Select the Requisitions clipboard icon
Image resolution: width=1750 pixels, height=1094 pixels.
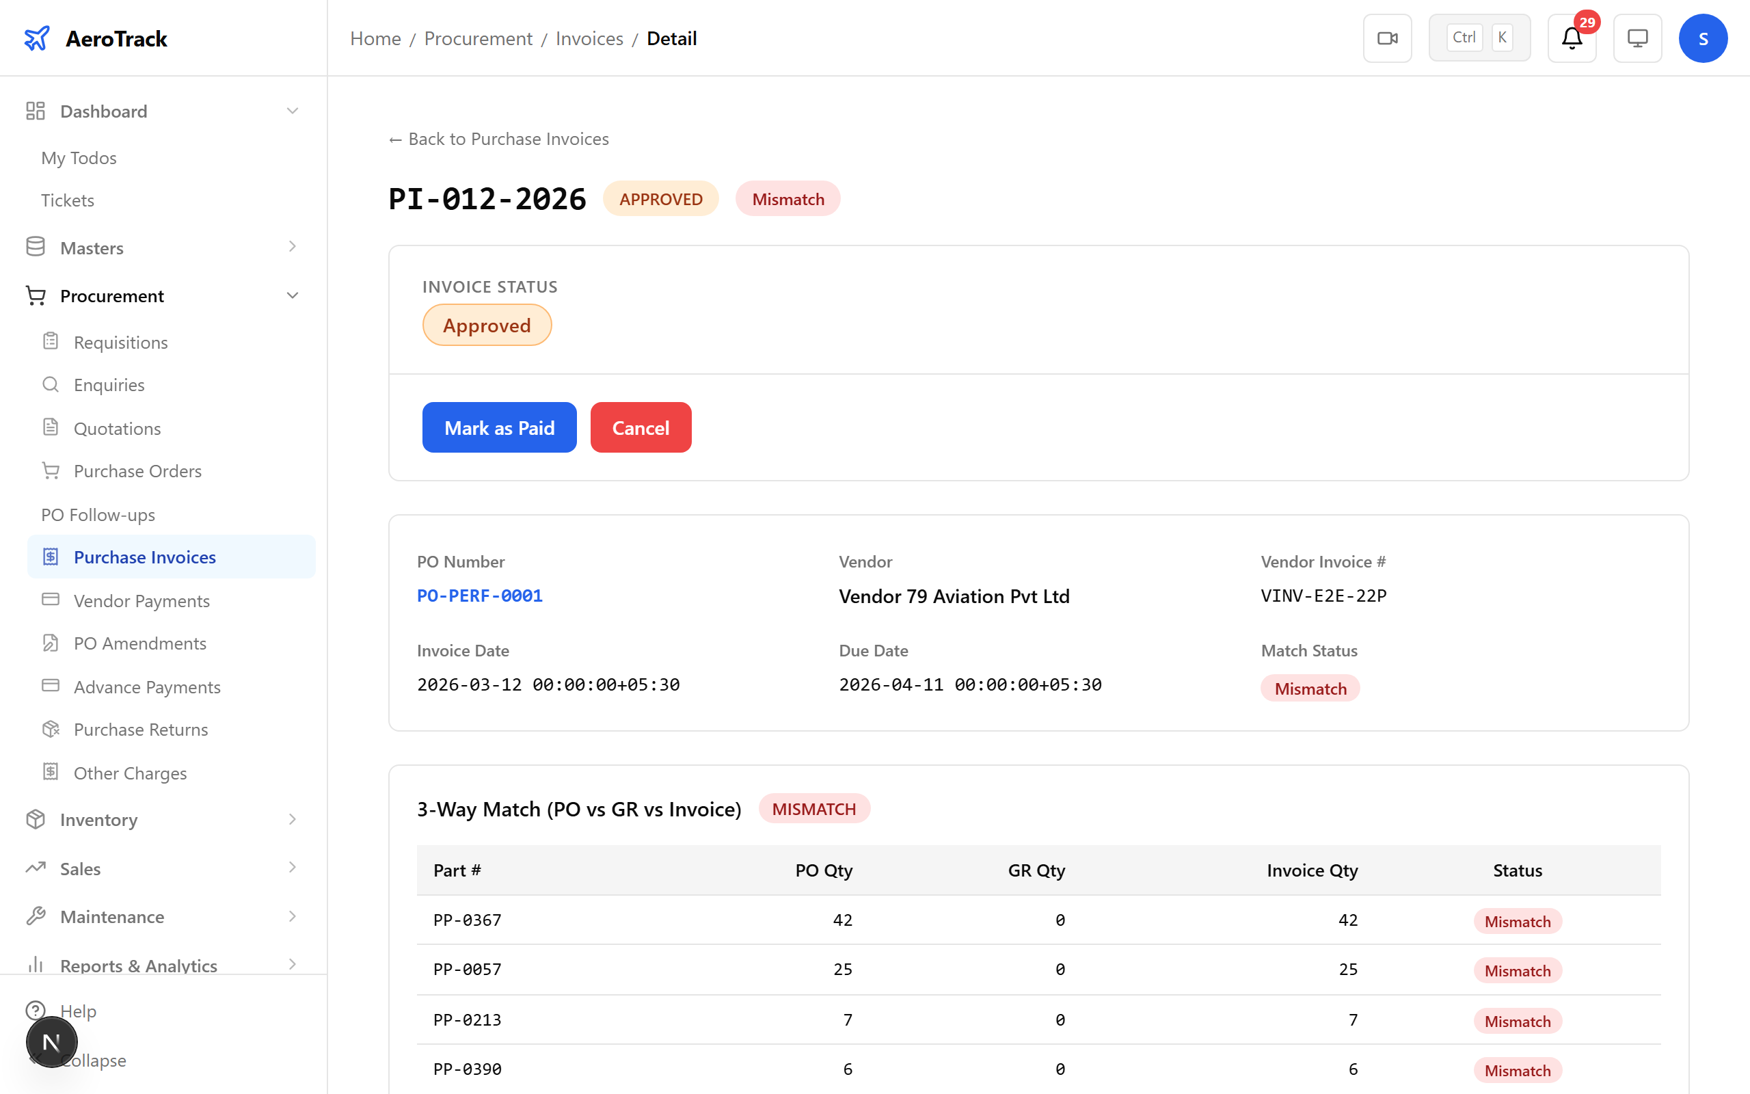51,341
